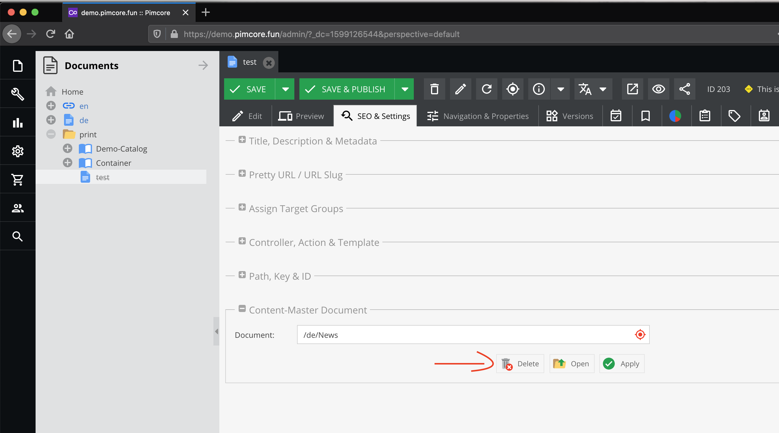Open the share icon in toolbar

click(684, 89)
